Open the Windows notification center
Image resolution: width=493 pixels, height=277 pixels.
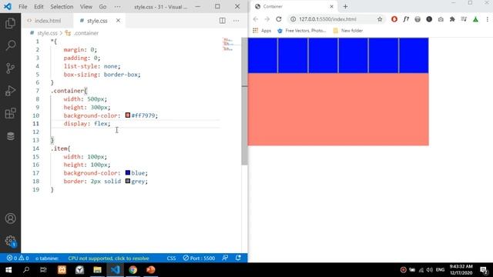[484, 270]
